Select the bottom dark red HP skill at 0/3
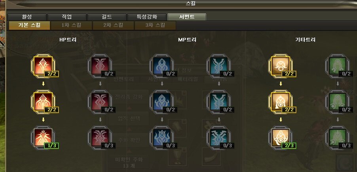The image size is (357, 172). coord(100,138)
